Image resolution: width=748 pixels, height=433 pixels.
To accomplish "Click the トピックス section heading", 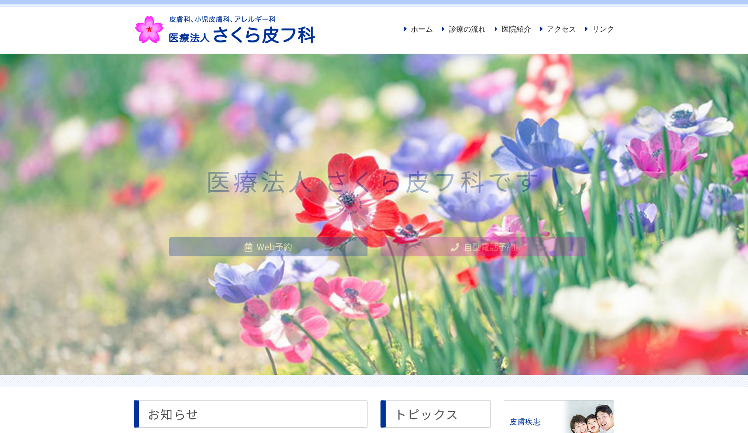I will [427, 414].
